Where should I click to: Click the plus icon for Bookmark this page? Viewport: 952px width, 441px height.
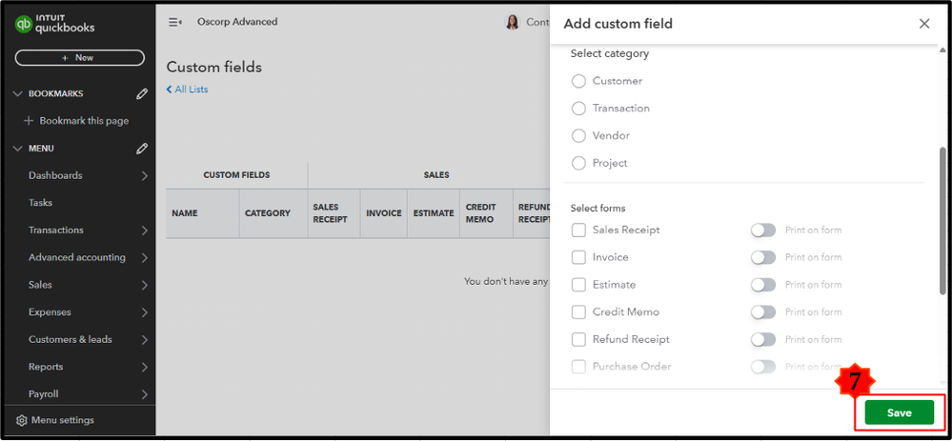tap(28, 121)
